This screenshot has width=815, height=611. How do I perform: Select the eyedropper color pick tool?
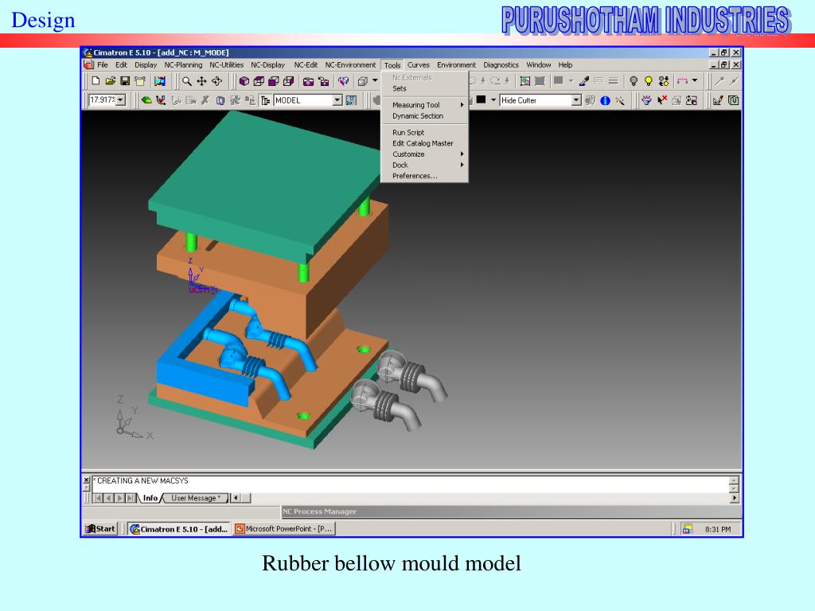pyautogui.click(x=584, y=81)
